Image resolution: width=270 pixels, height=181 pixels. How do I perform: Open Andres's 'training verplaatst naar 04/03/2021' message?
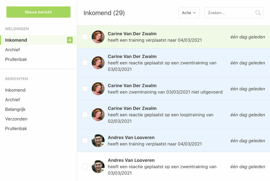pos(155,144)
